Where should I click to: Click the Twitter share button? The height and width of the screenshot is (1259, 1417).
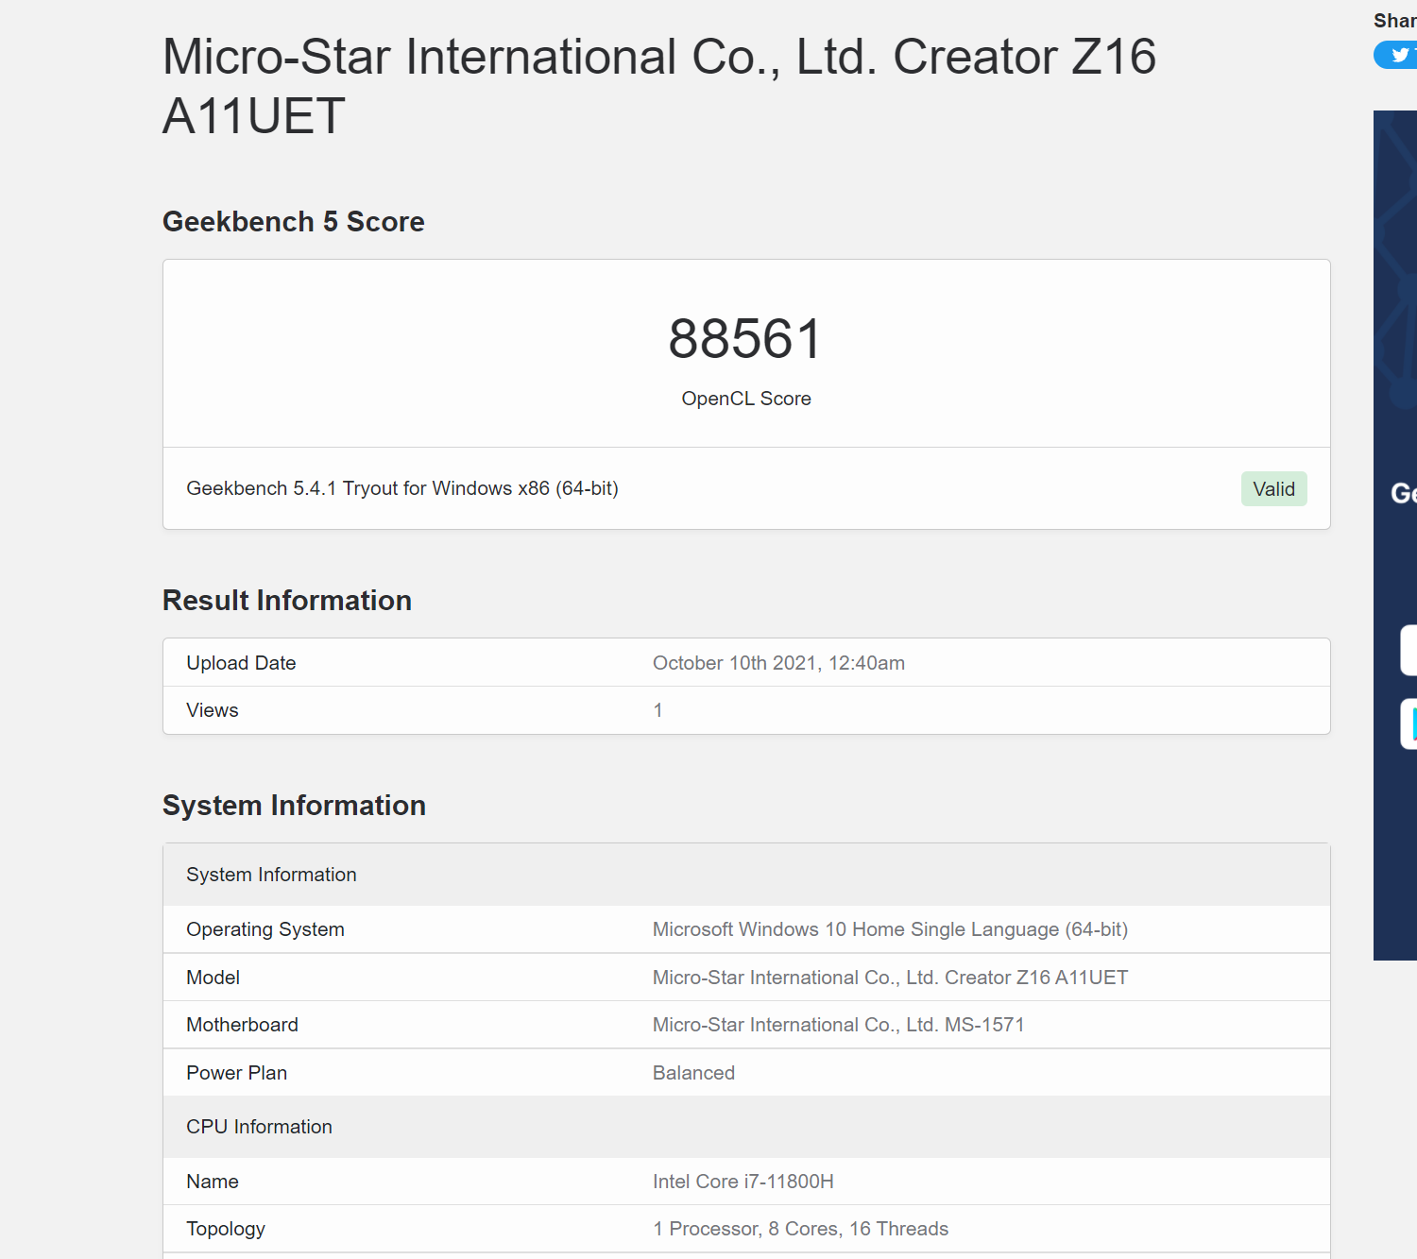click(x=1396, y=55)
